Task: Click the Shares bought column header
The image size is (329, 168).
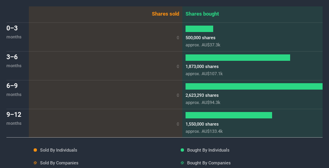Action: (x=202, y=14)
